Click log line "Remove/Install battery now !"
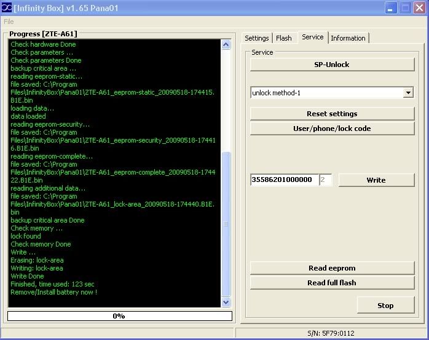This screenshot has height=340, width=429. pyautogui.click(x=54, y=292)
